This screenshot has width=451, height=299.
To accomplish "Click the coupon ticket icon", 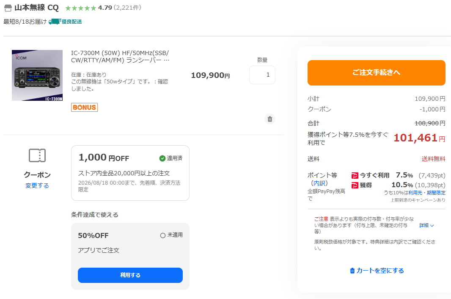I will coord(37,155).
